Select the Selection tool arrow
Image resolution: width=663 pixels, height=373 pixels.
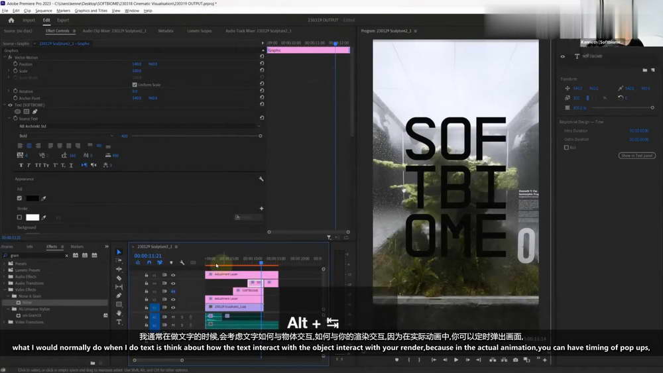point(119,252)
